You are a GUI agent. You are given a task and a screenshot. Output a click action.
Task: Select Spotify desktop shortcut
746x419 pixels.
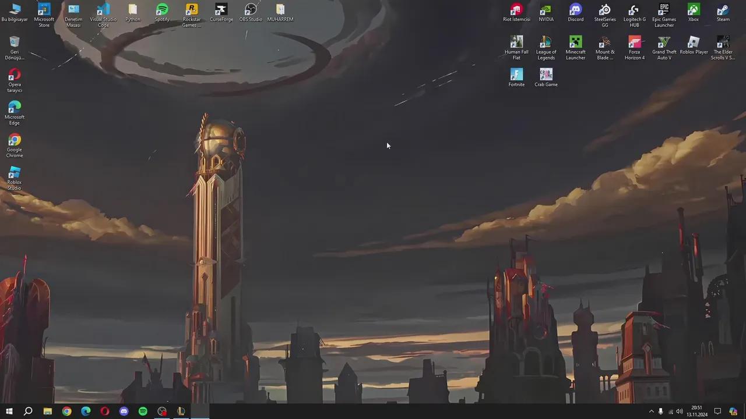click(x=162, y=13)
